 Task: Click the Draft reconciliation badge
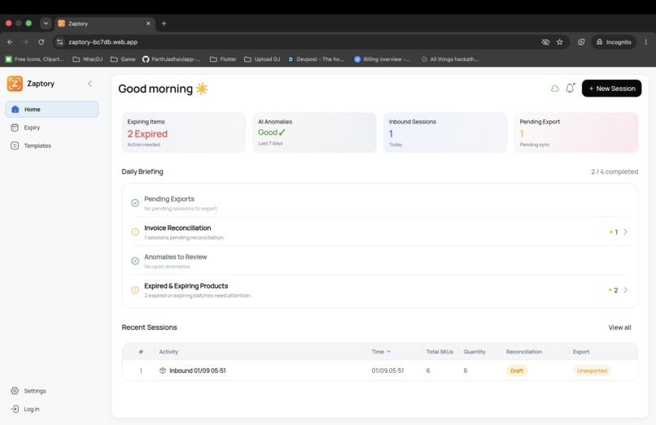point(517,371)
